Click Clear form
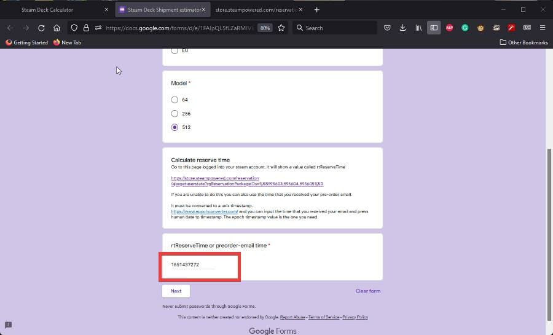 pyautogui.click(x=368, y=291)
